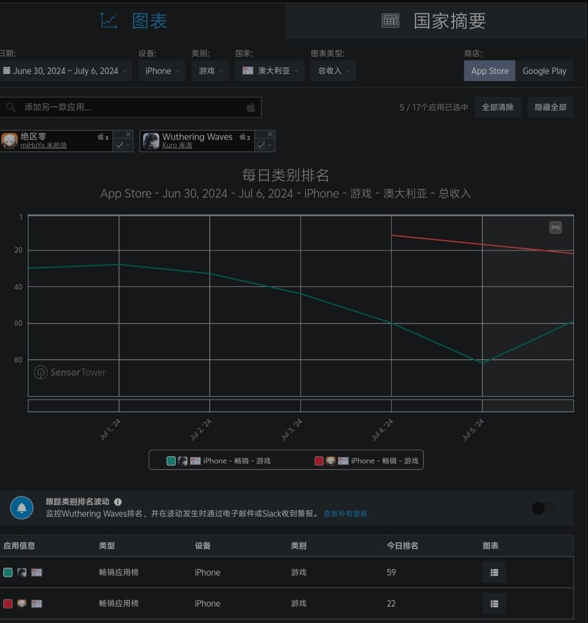Enable the ranking alert toggle switch
This screenshot has height=623, width=588.
tap(543, 508)
